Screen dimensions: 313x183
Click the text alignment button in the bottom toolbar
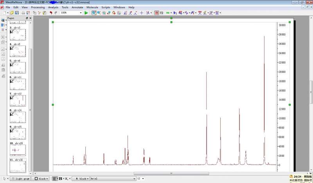pos(54,179)
